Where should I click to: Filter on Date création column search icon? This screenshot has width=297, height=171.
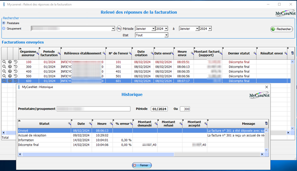coord(152,53)
